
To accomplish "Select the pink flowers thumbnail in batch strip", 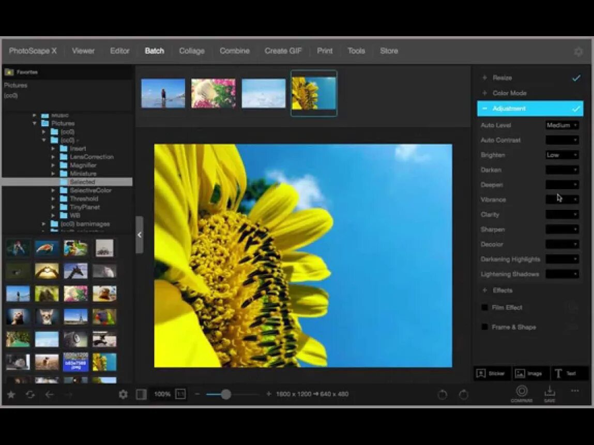I will (214, 93).
